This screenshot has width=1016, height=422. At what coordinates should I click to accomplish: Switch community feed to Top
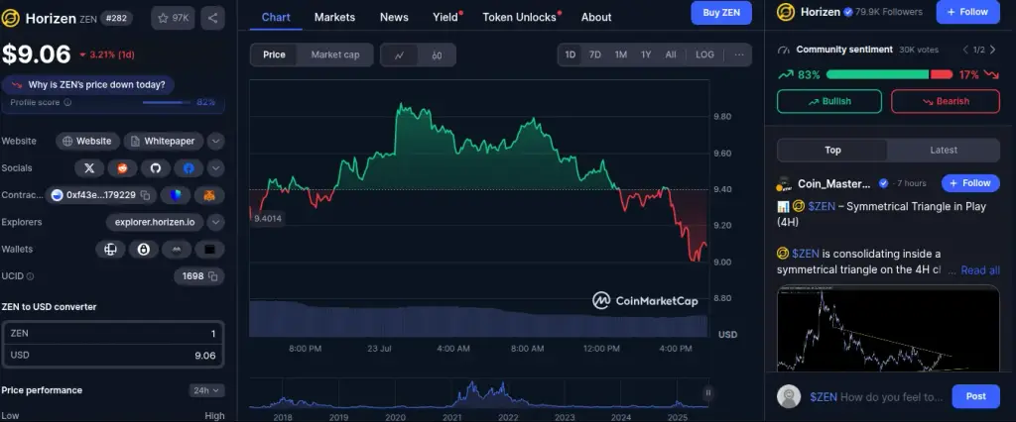832,151
